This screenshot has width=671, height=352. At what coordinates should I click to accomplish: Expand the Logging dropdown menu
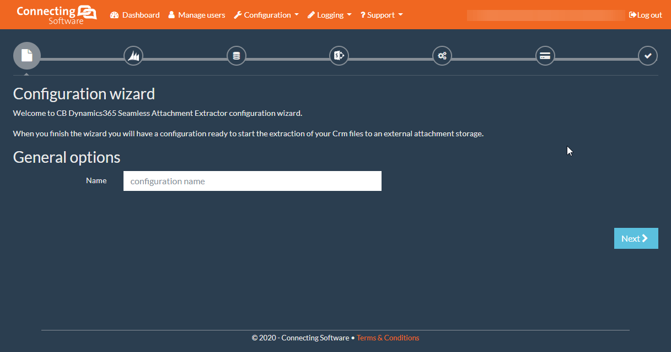pyautogui.click(x=329, y=15)
